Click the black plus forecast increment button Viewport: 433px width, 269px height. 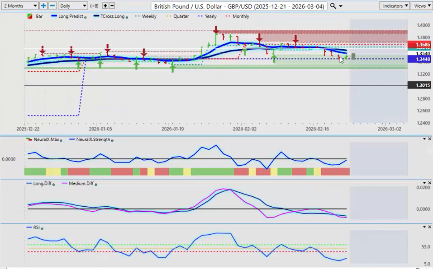105,6
